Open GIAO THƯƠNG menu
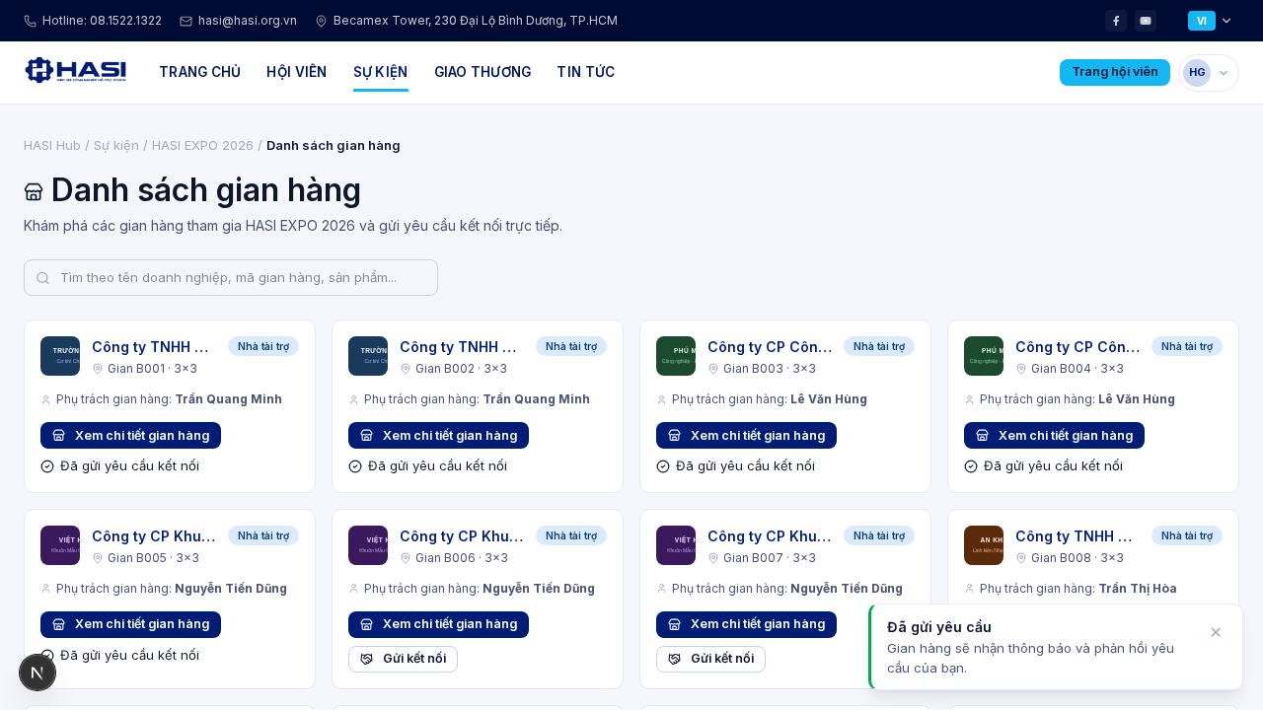 tap(483, 72)
